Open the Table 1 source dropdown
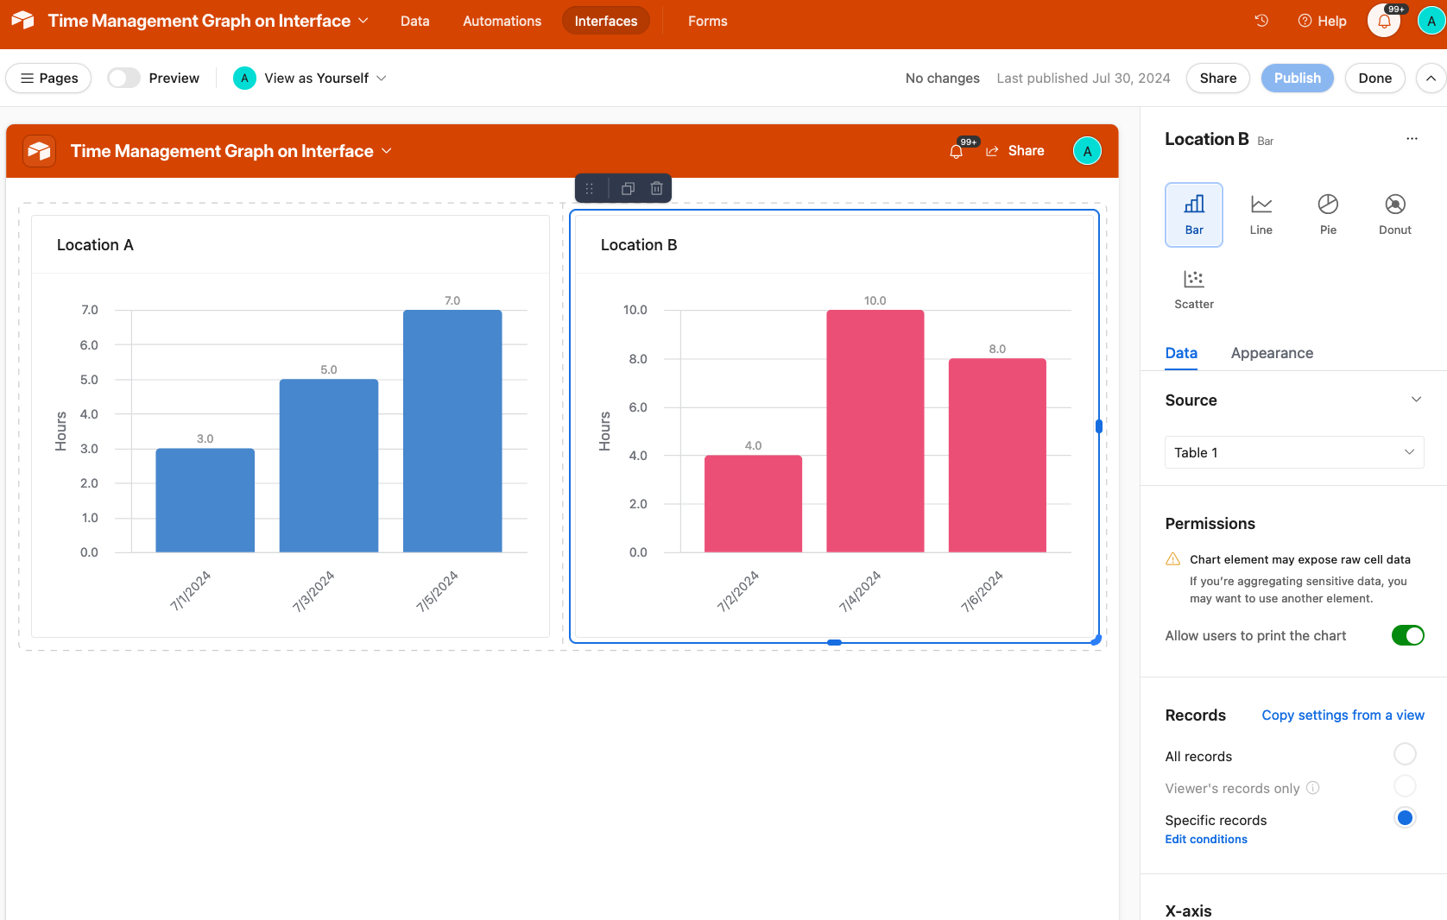The height and width of the screenshot is (920, 1447). [1294, 452]
